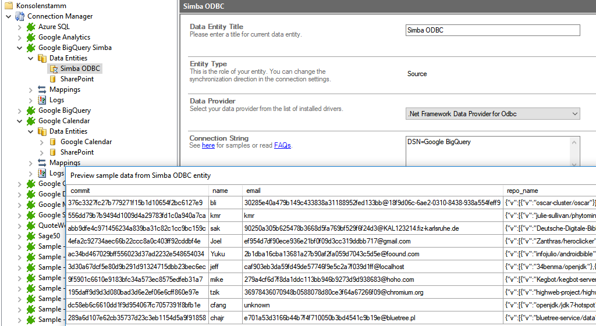Open the FAQs link
Image resolution: width=596 pixels, height=326 pixels.
point(282,145)
